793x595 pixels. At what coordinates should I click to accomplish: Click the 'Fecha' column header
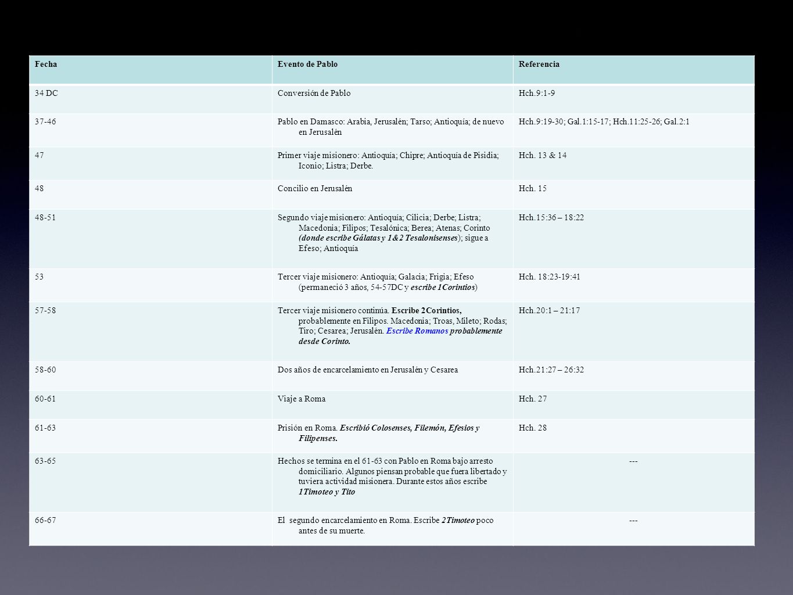pos(150,70)
